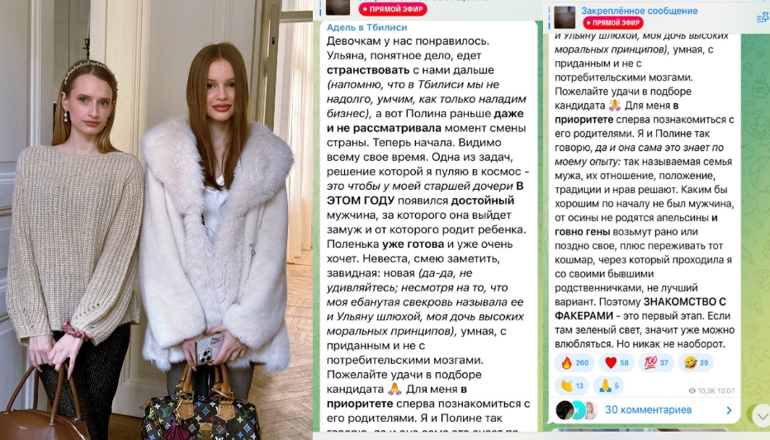Open the pinned messages list icon
770x440 pixels.
pyautogui.click(x=763, y=18)
